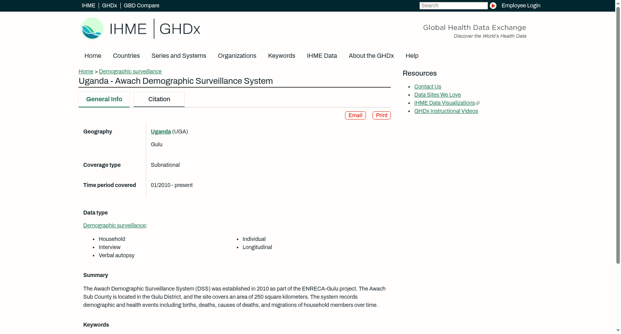Click the IHME leaf logo icon
Image resolution: width=621 pixels, height=334 pixels.
(x=92, y=29)
